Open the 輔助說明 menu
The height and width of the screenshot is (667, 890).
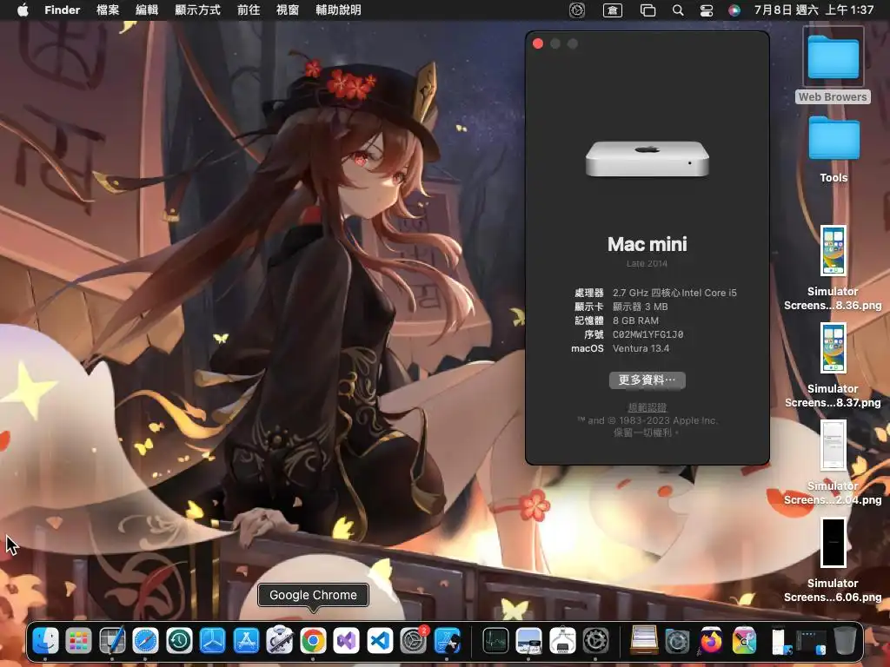tap(338, 10)
